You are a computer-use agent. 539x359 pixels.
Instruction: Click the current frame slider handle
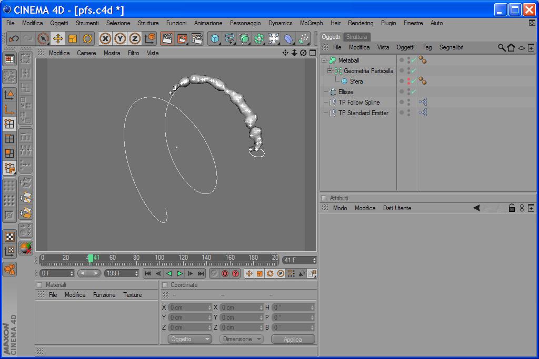coord(91,258)
